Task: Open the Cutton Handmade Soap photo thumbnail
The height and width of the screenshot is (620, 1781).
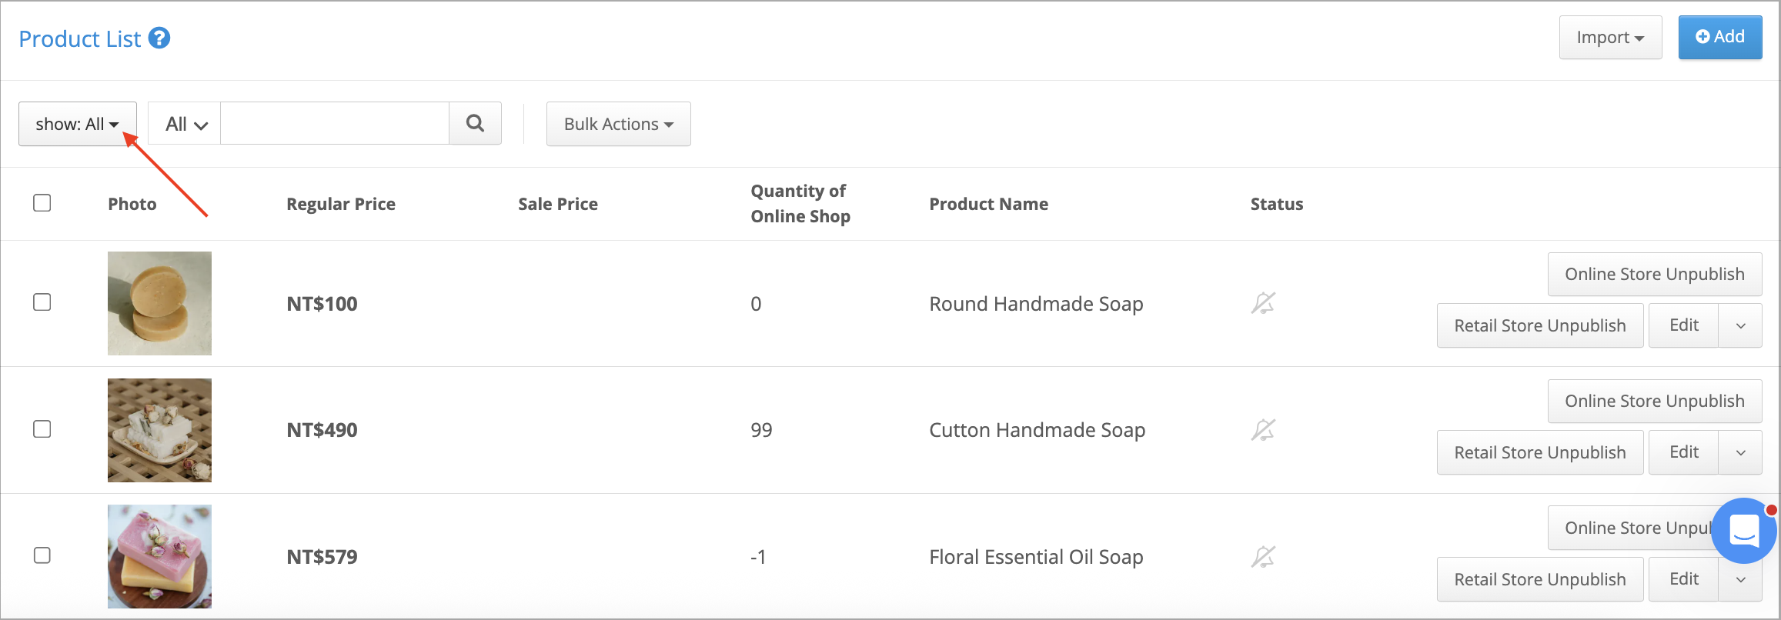Action: tap(159, 430)
